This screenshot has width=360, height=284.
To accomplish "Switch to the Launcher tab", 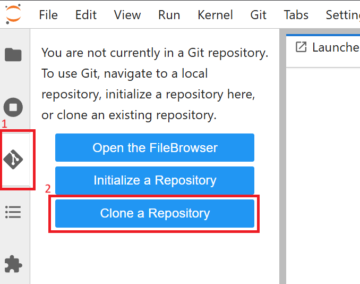I will 327,48.
